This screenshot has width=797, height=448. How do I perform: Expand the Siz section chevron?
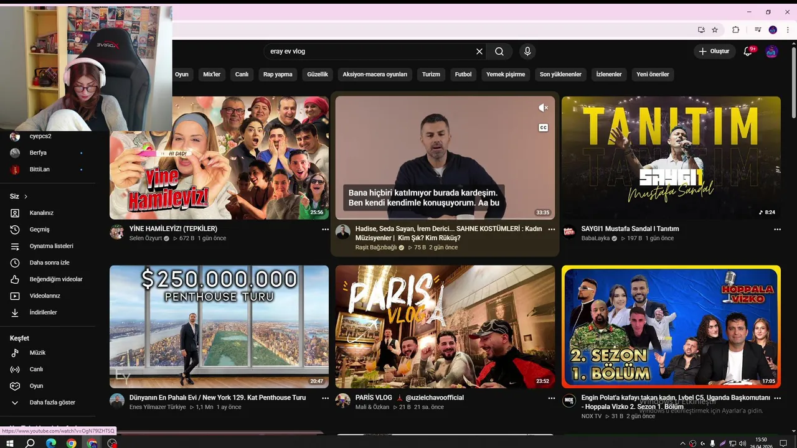pyautogui.click(x=26, y=197)
